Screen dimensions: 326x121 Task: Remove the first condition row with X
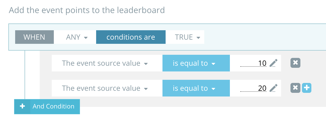tap(295, 63)
